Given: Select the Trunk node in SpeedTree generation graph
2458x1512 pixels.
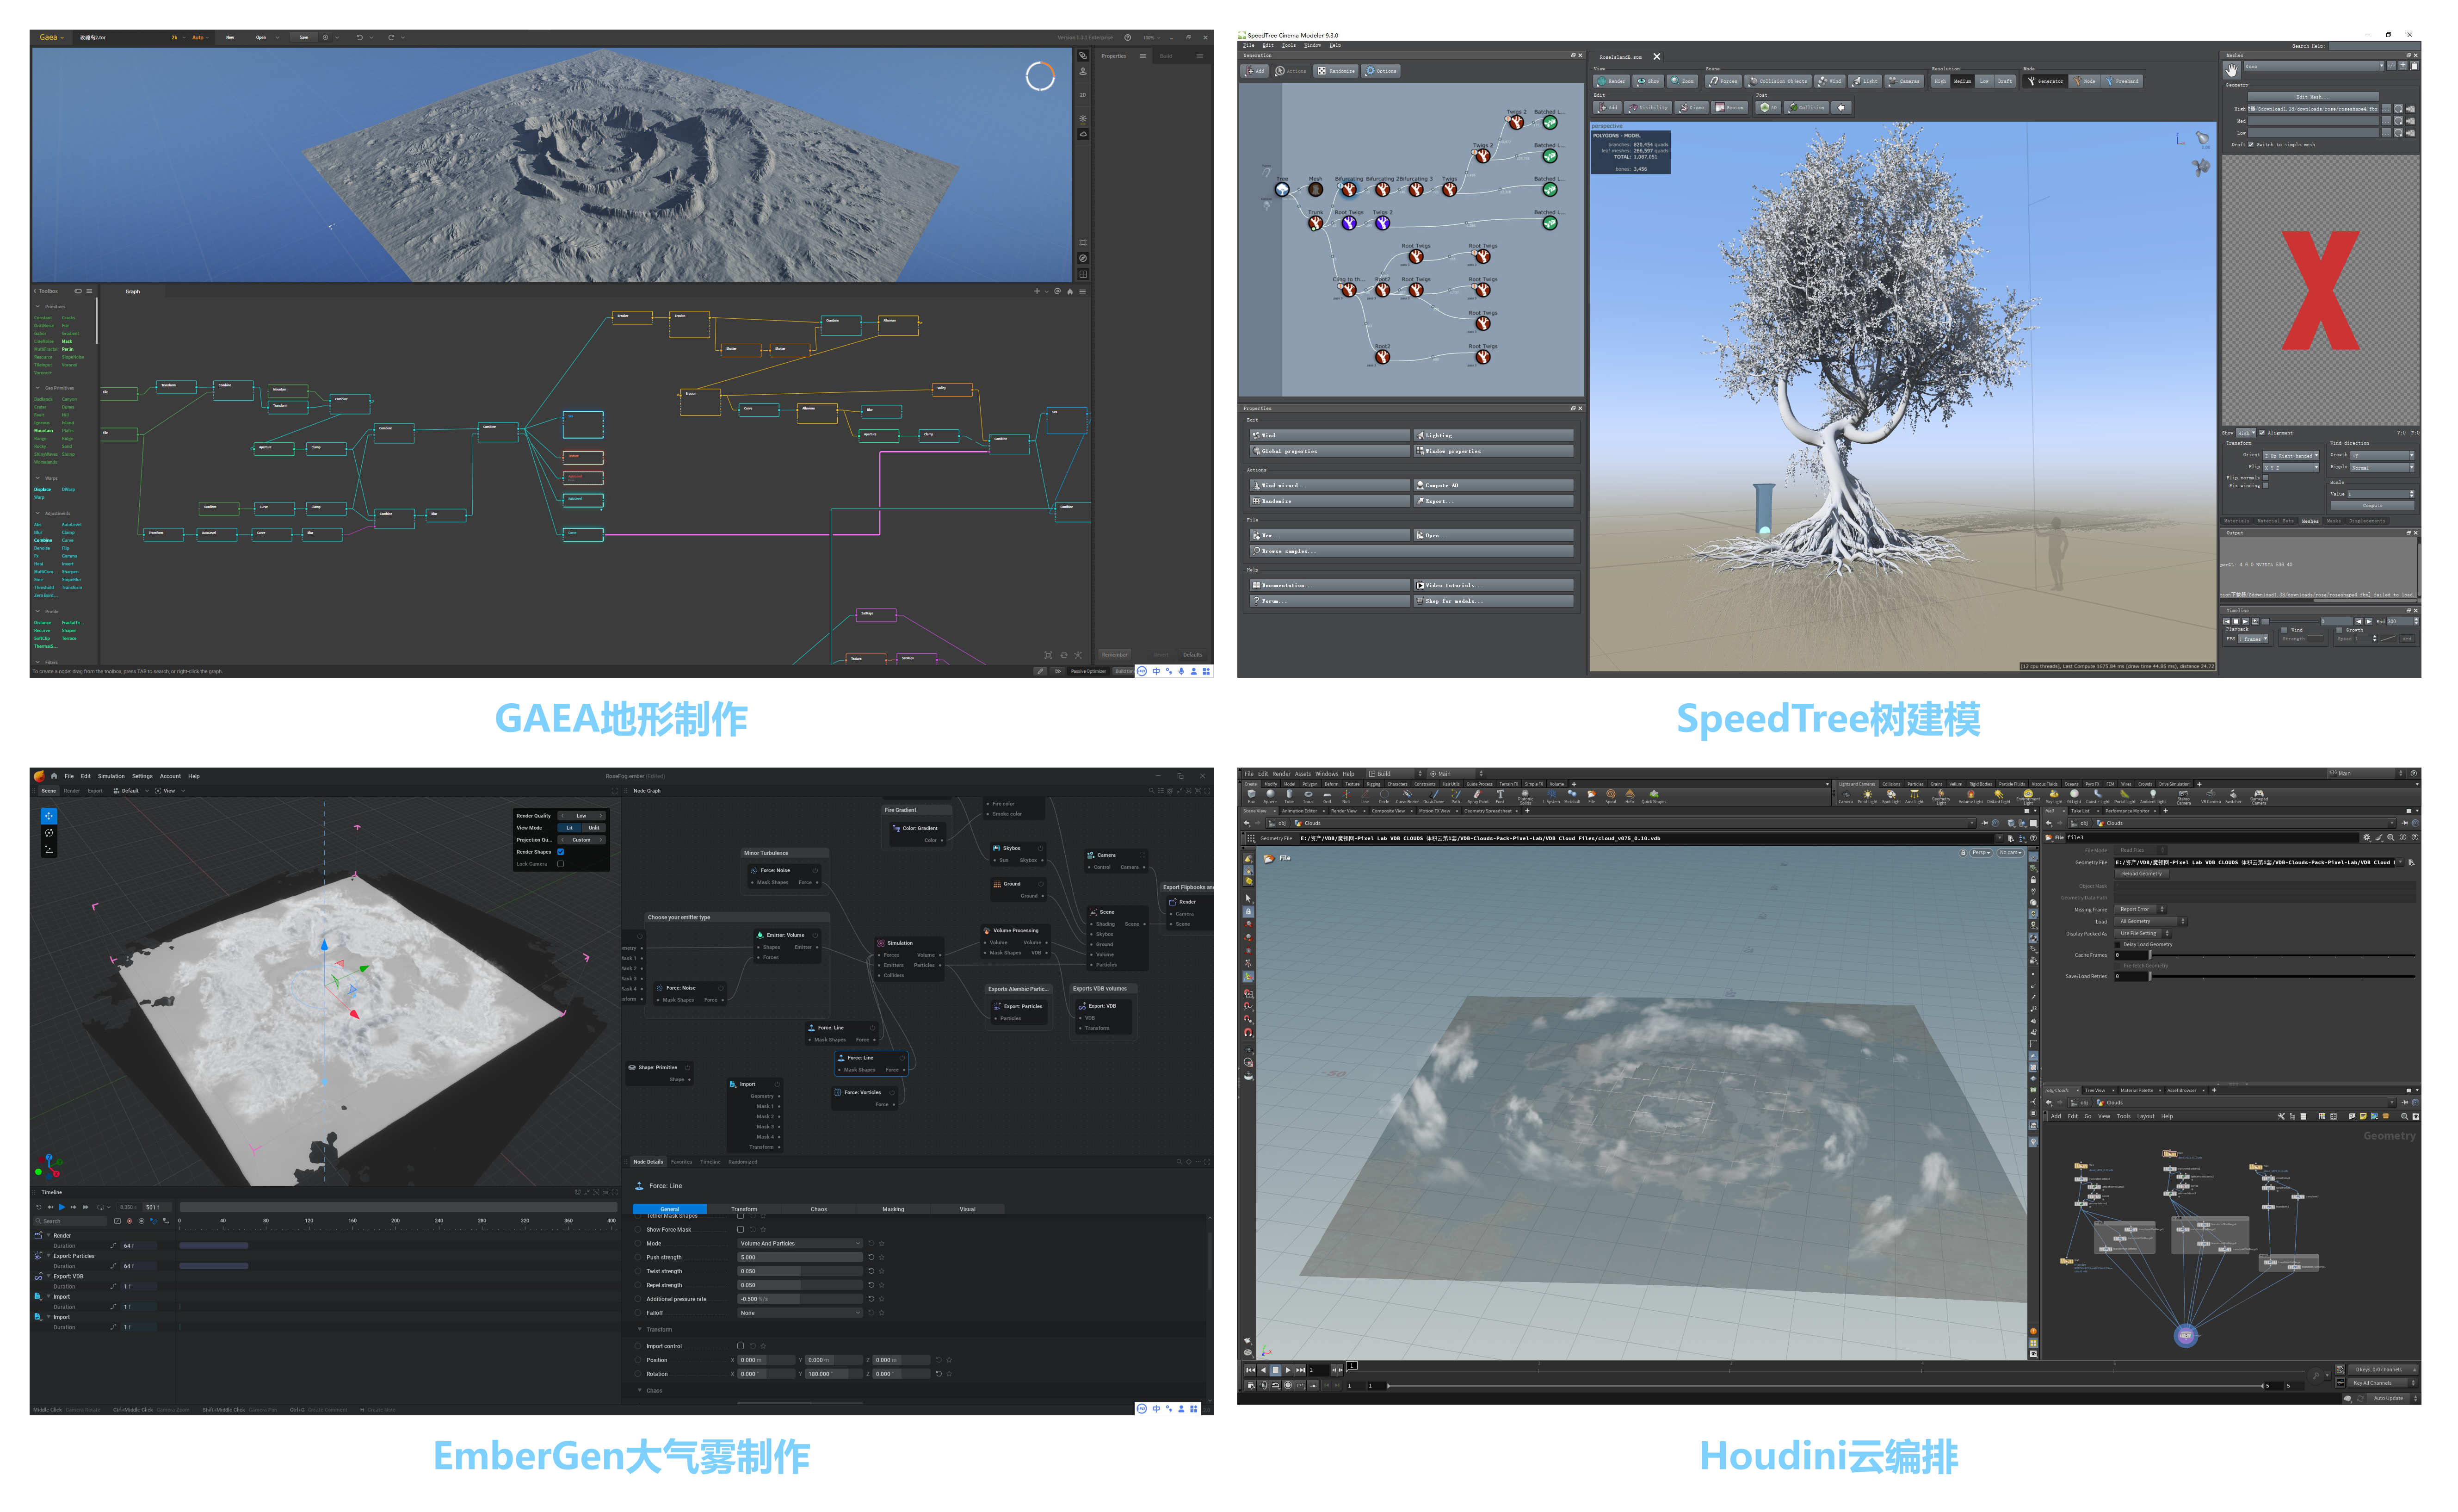Looking at the screenshot, I should point(1315,223).
